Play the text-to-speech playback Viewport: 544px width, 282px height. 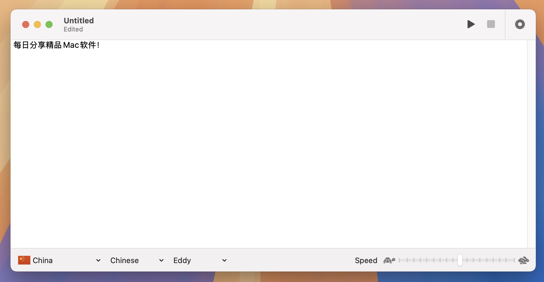[471, 24]
